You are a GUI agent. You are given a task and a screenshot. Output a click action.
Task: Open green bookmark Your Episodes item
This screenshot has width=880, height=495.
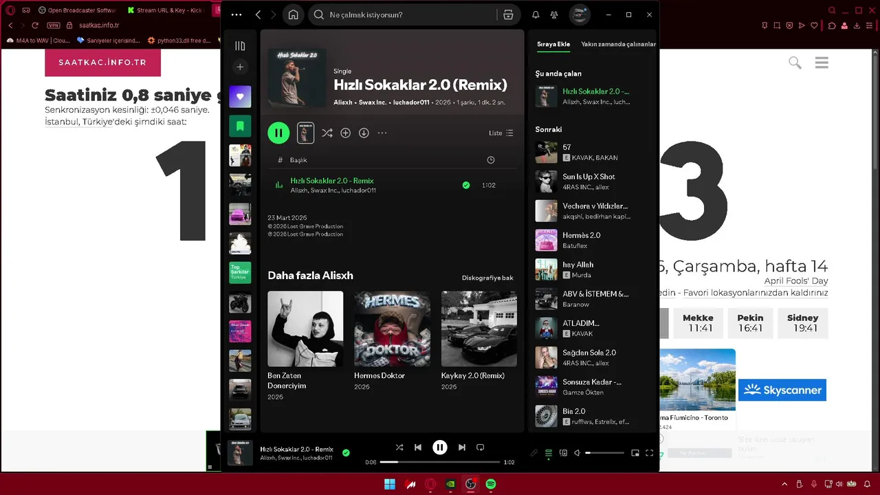click(x=240, y=126)
